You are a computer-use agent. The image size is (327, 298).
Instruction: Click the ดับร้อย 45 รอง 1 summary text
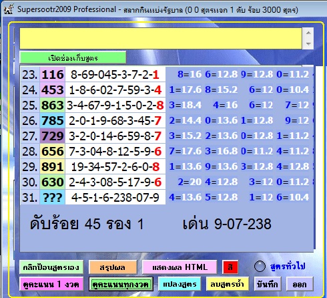pyautogui.click(x=87, y=224)
